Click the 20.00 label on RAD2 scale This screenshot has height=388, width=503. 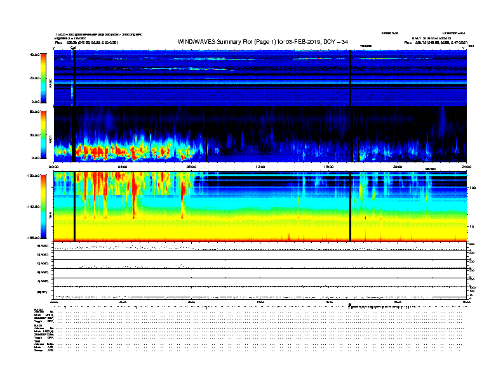35,78
